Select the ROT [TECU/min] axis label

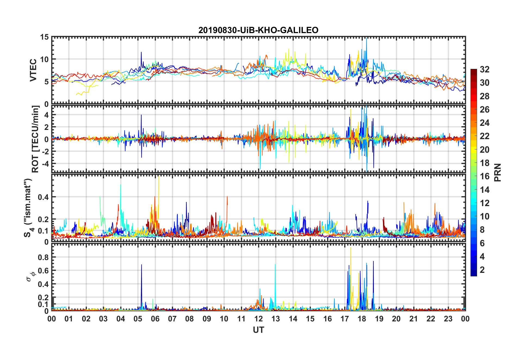(35, 139)
